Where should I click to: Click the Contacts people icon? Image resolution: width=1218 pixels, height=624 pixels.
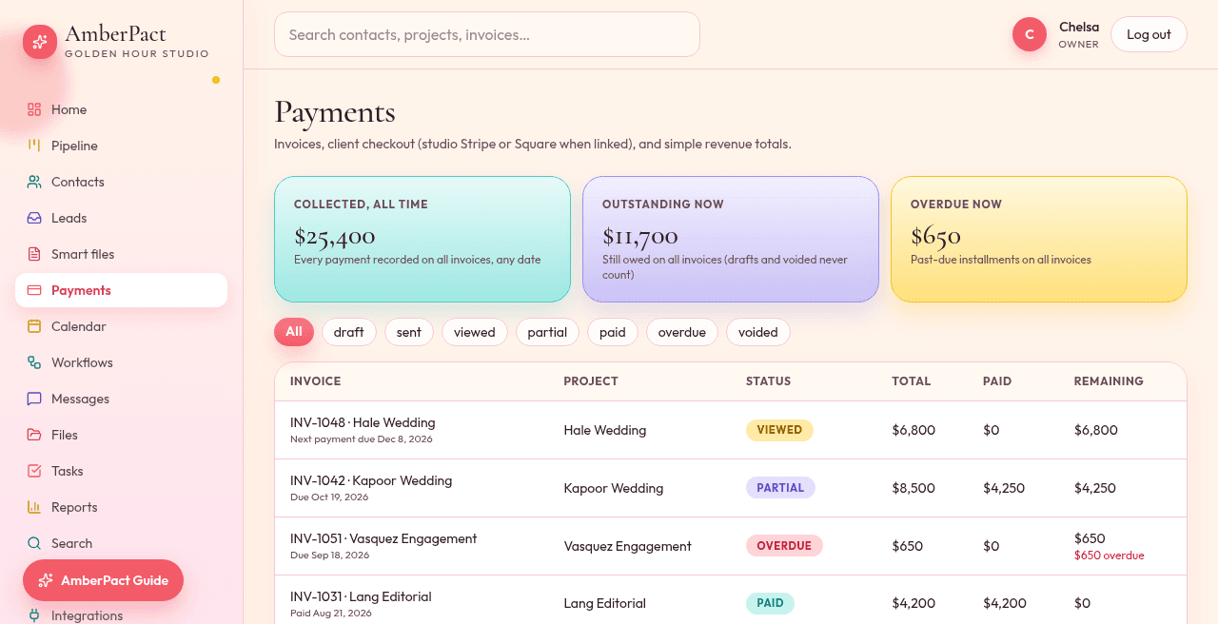[x=34, y=182]
